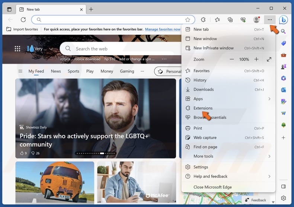Open the feed hamburger menu icon
The image size is (294, 207).
tap(20, 71)
